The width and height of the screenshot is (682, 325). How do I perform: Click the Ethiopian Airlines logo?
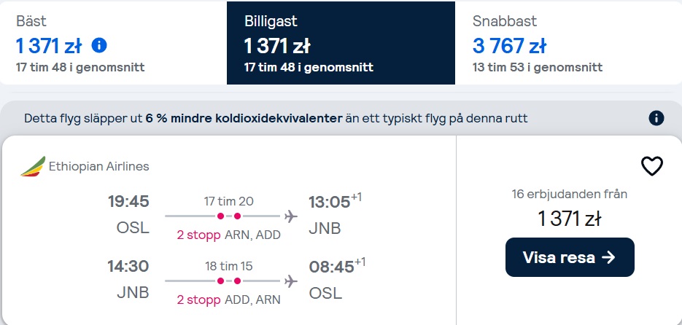point(33,166)
